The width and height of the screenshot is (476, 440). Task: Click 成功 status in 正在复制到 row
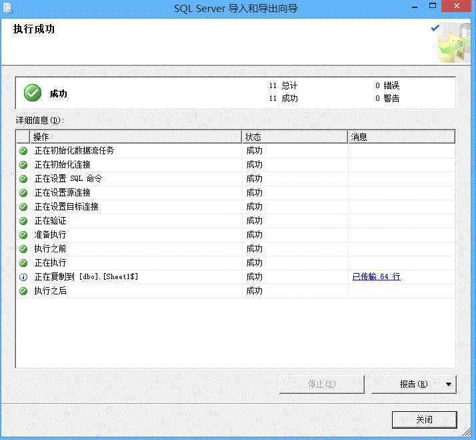(x=254, y=276)
